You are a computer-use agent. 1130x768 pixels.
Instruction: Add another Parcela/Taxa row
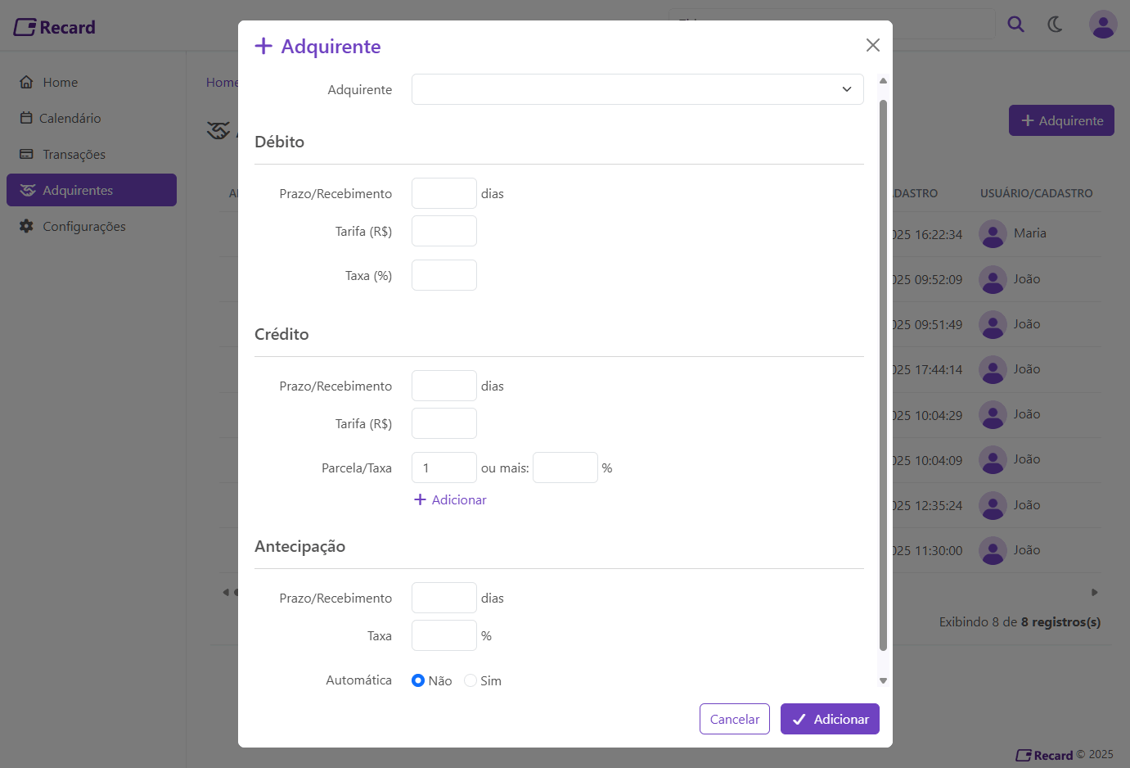click(450, 499)
